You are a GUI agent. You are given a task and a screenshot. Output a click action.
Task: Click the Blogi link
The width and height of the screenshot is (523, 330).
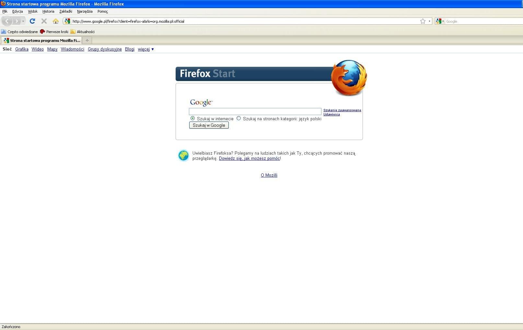pyautogui.click(x=130, y=49)
